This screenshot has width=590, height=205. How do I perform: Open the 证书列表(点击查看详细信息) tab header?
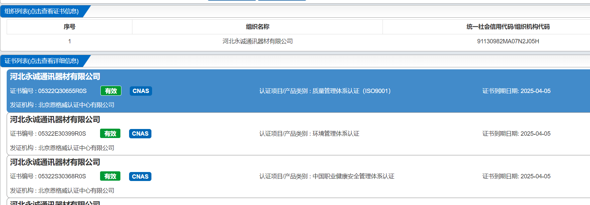pyautogui.click(x=42, y=61)
